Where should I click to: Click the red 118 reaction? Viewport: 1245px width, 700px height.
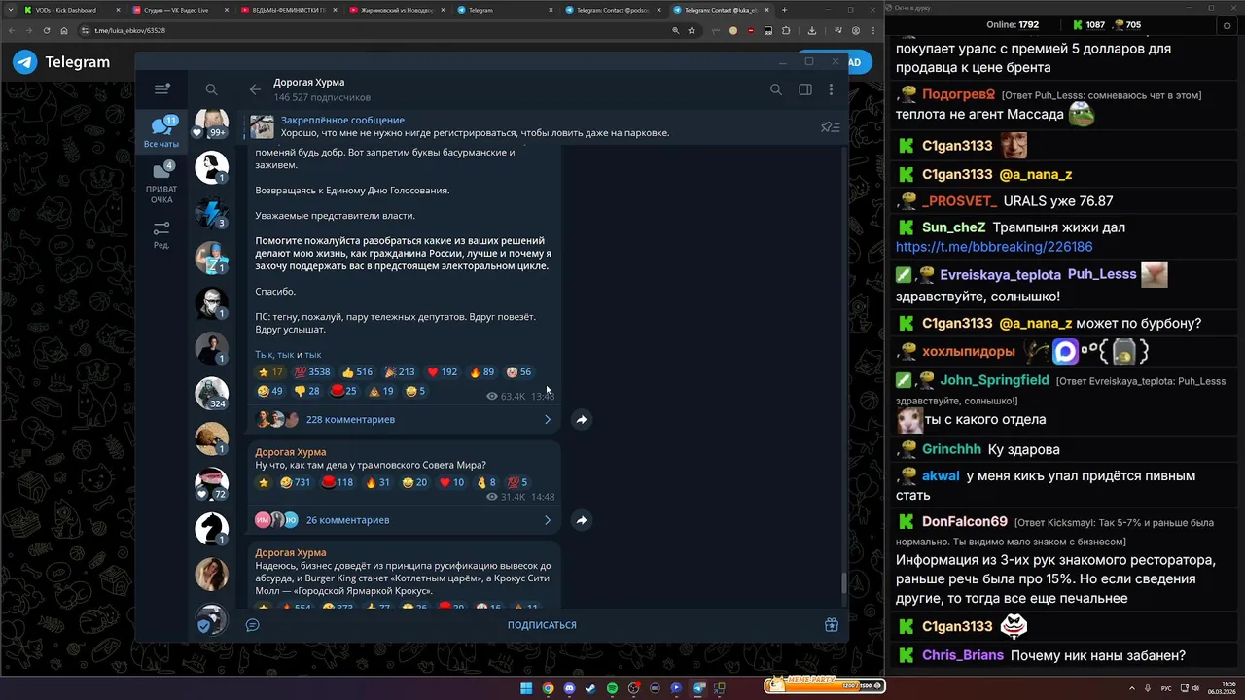pos(338,482)
